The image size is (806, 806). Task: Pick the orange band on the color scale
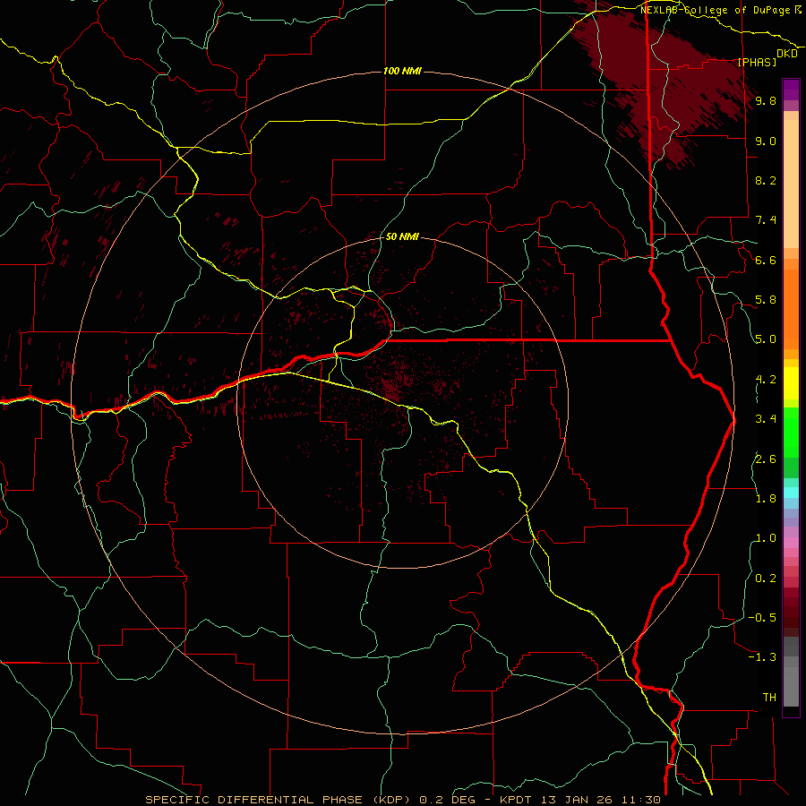791,309
